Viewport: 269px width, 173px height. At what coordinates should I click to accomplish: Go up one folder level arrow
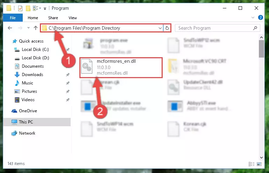click(x=36, y=28)
